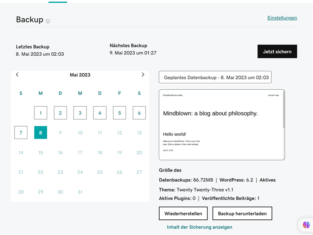The width and height of the screenshot is (313, 235).
Task: Click the Jetzt sichern button
Action: [x=277, y=52]
